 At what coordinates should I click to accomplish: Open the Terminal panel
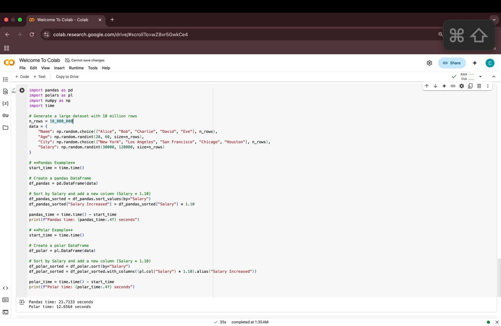point(5,312)
